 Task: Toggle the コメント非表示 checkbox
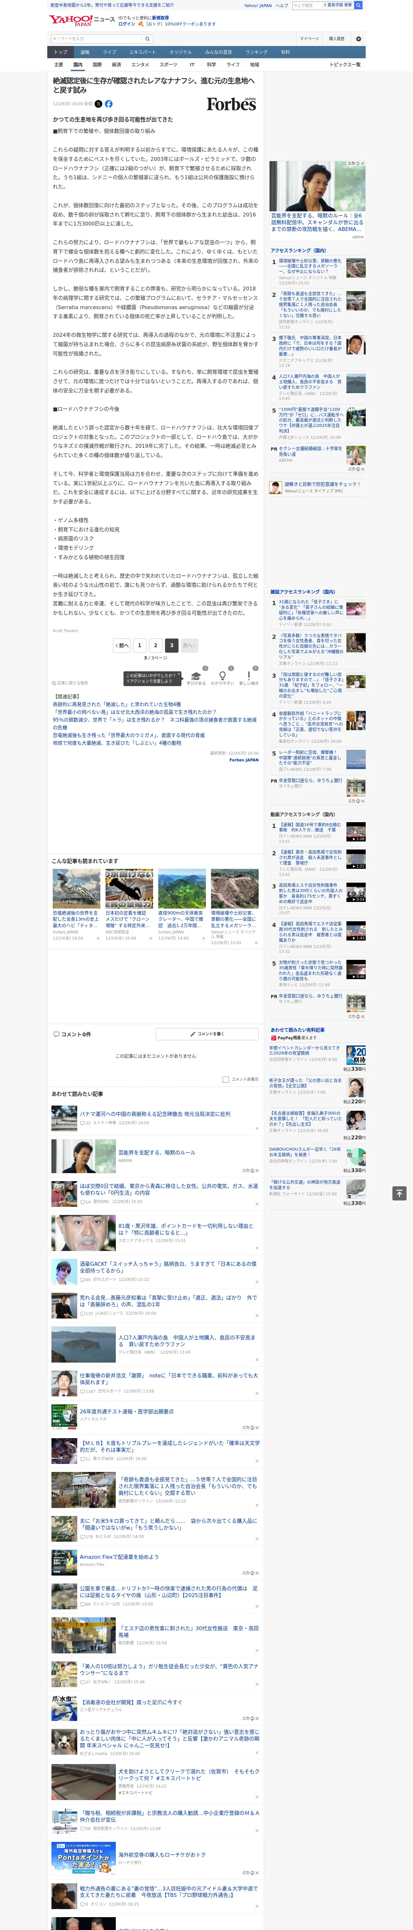point(225,1080)
